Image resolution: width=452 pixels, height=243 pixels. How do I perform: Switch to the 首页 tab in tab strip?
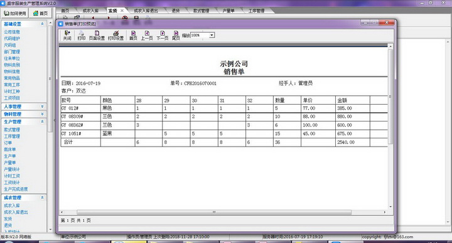(65, 11)
